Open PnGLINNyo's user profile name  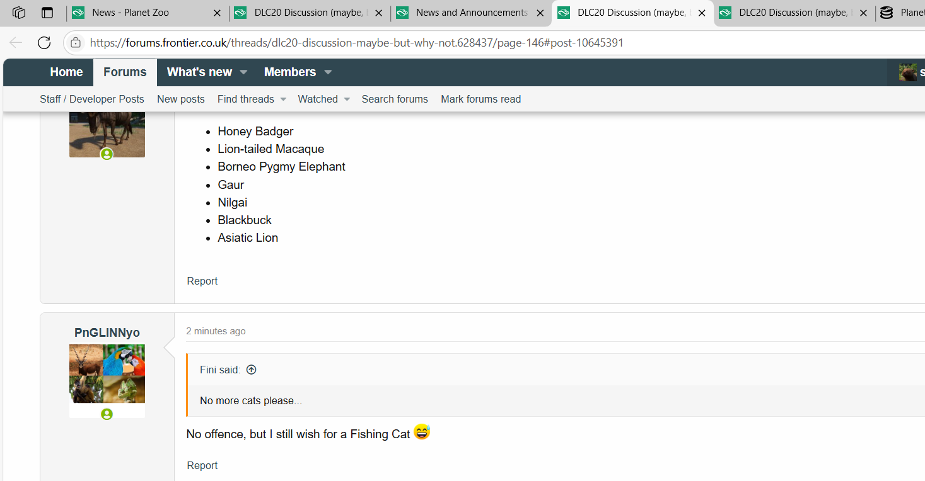pyautogui.click(x=107, y=332)
